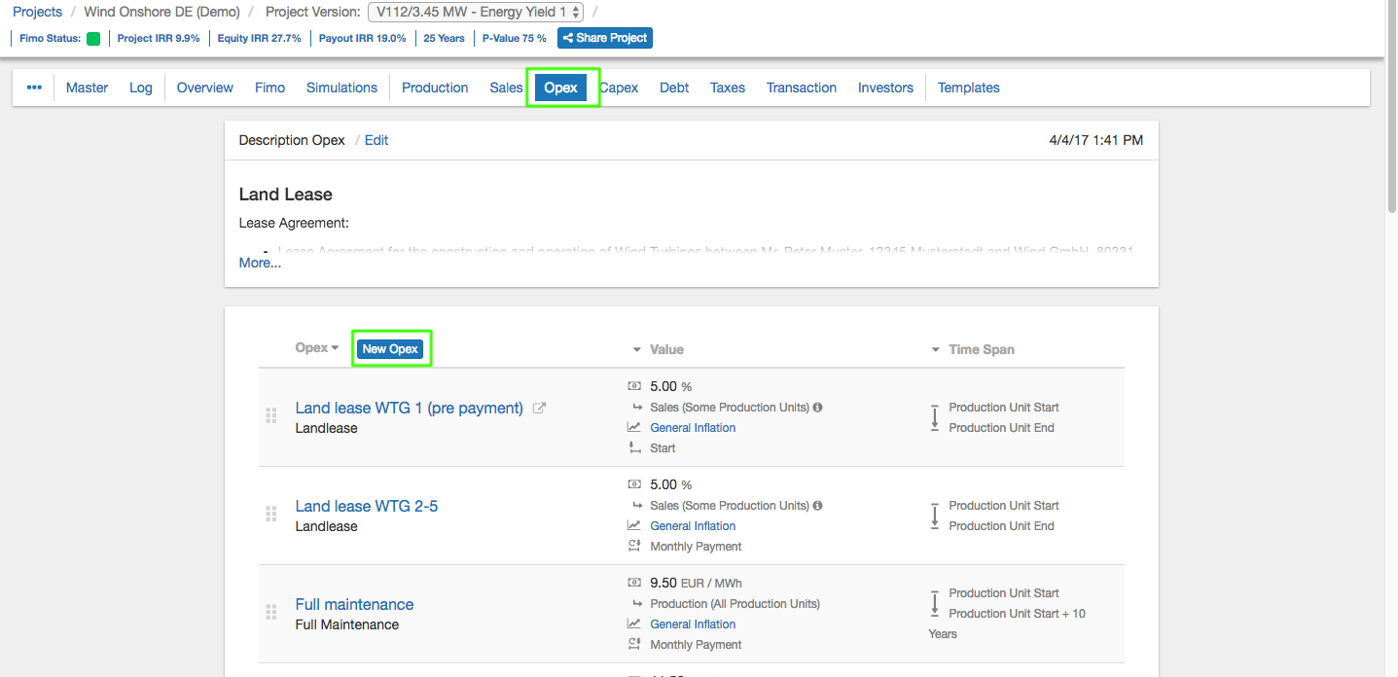1398x677 pixels.
Task: Expand the Opex column sort dropdown
Action: [335, 348]
